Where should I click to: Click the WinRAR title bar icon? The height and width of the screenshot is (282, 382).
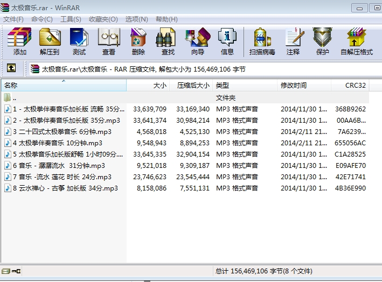click(x=5, y=8)
